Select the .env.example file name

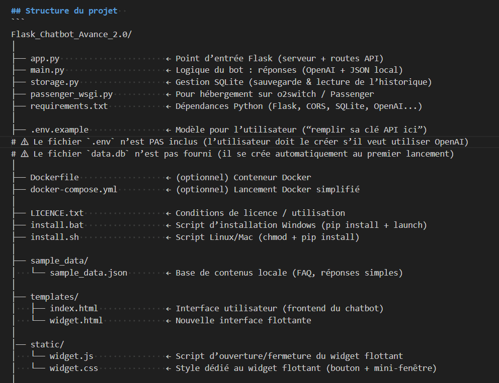coord(59,130)
